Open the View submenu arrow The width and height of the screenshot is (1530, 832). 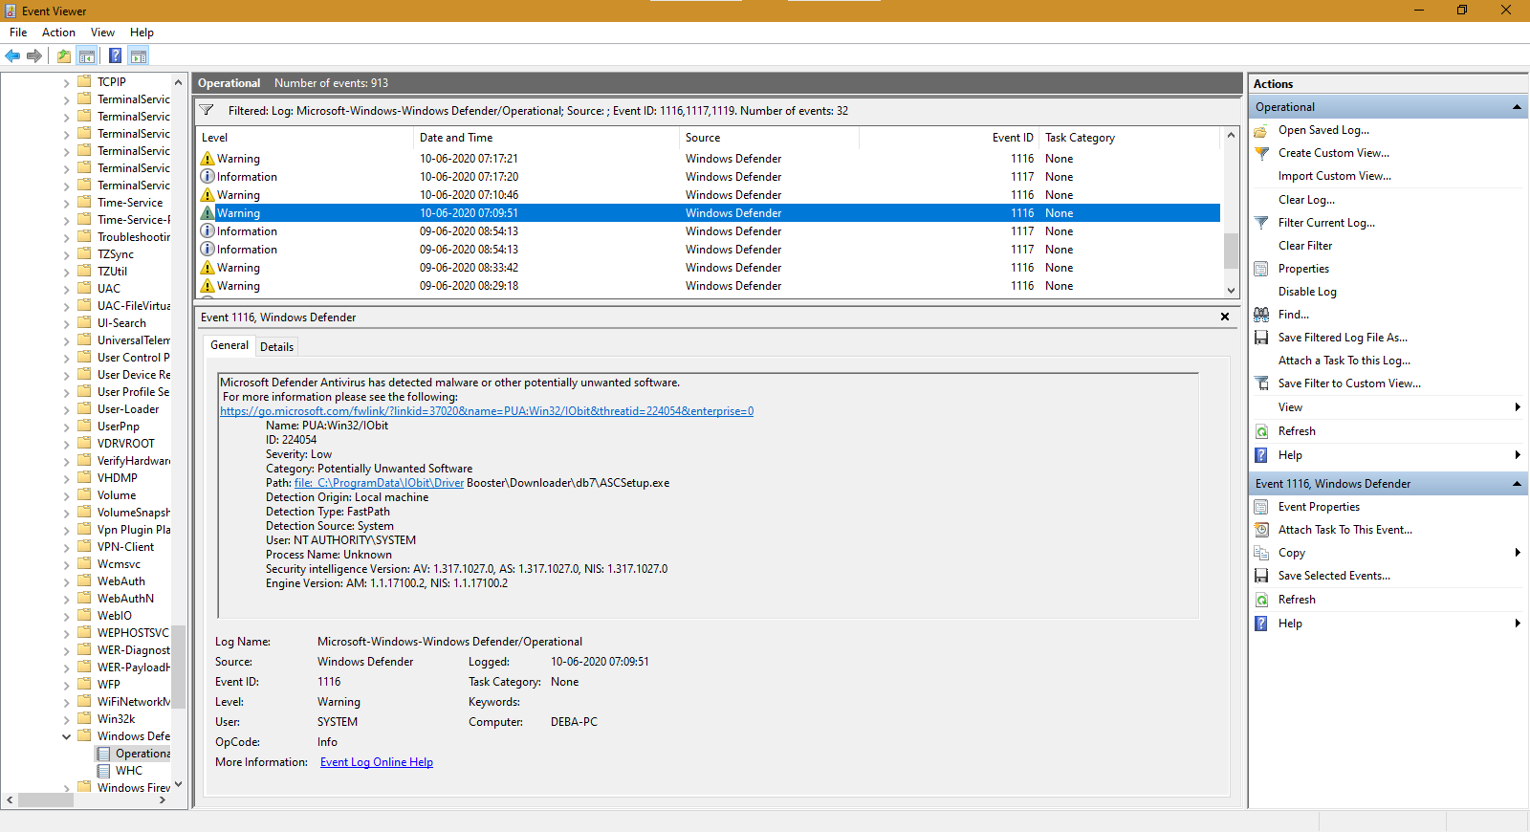tap(1518, 407)
